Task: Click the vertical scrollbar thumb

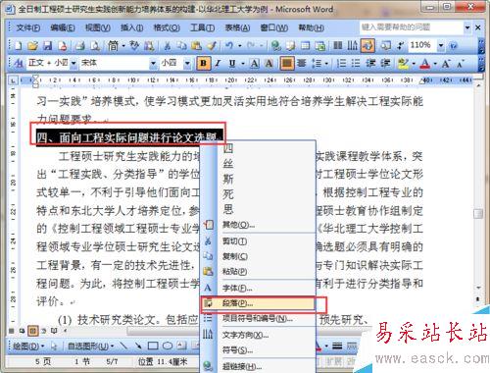Action: 478,214
